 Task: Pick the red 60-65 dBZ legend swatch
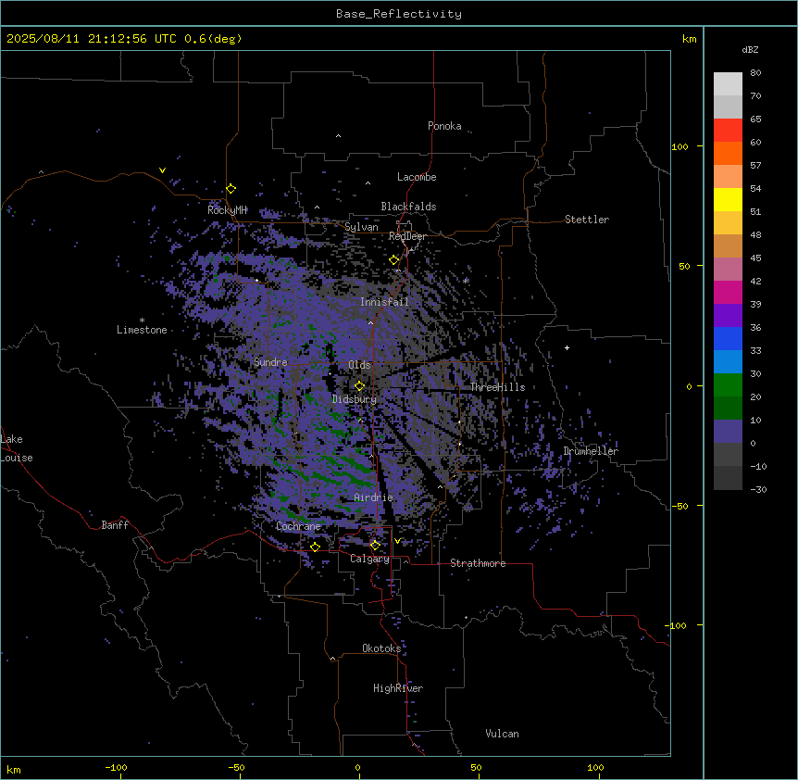[x=728, y=131]
